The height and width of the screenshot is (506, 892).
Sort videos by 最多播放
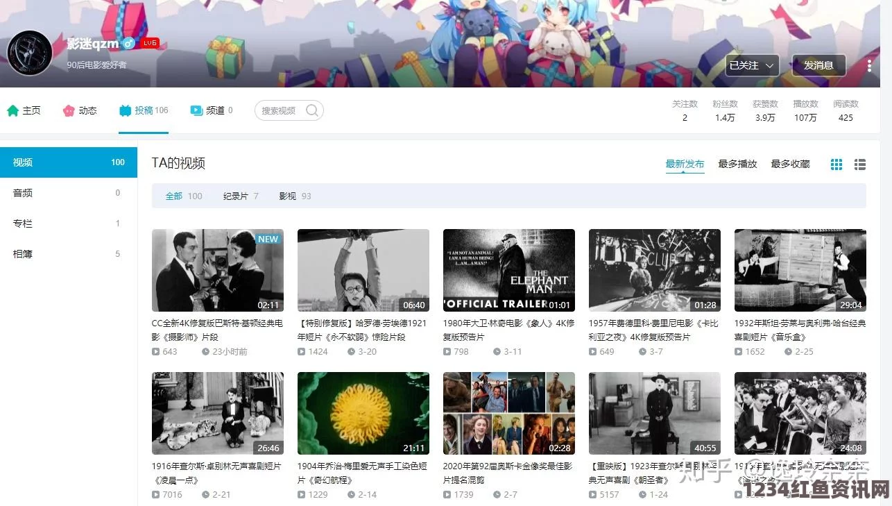(x=737, y=164)
